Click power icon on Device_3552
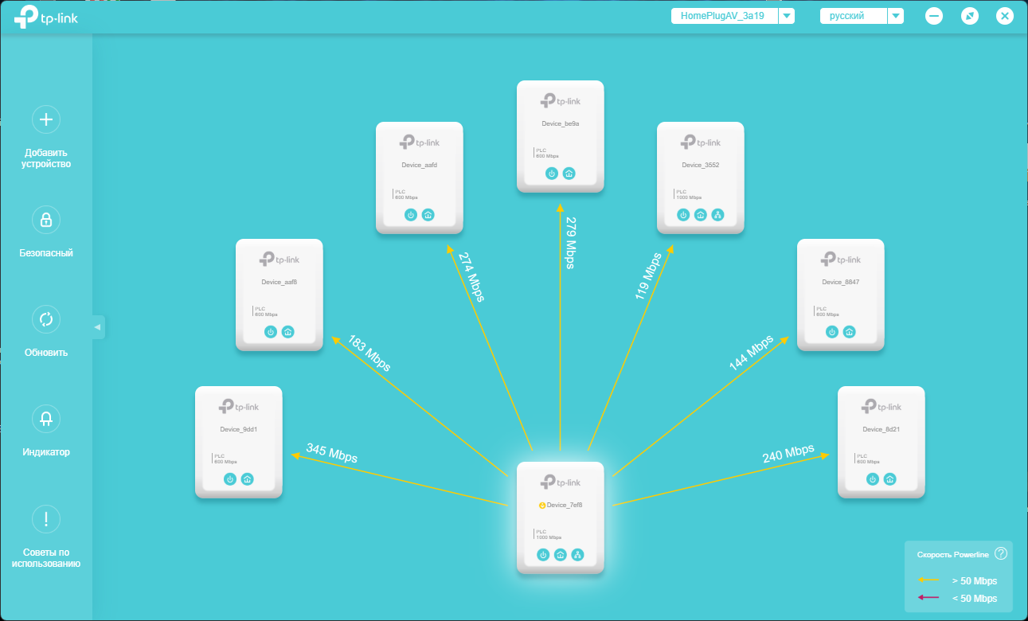Screen dimensions: 1028x621 683,215
